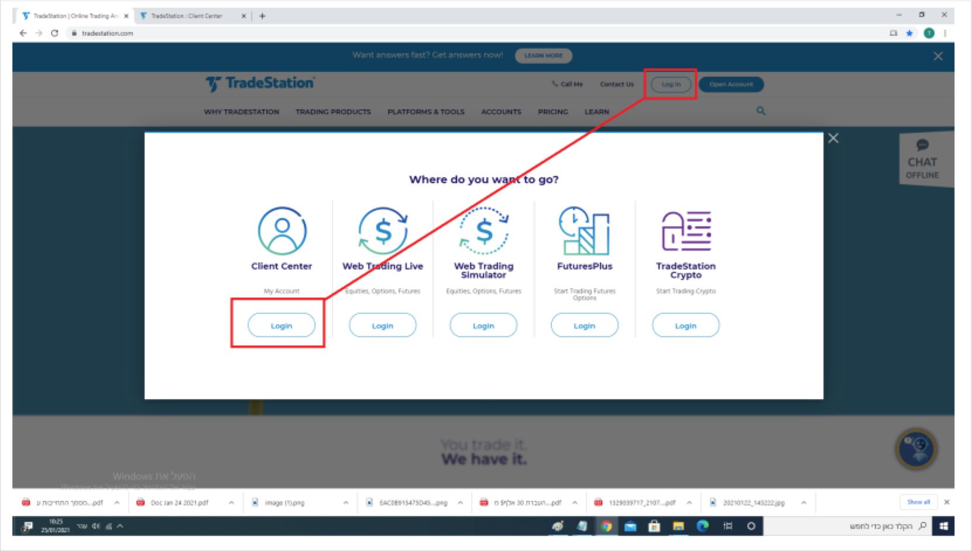Click the Web Trading Live dollar icon
972x551 pixels.
383,231
